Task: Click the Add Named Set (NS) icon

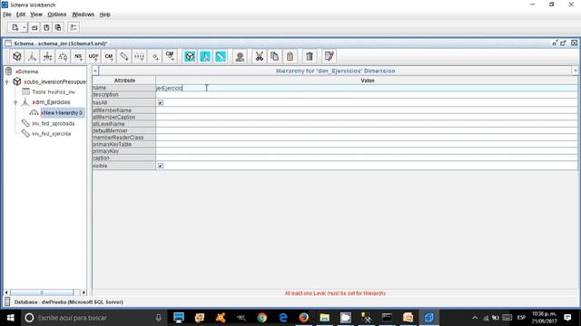Action: (x=78, y=56)
